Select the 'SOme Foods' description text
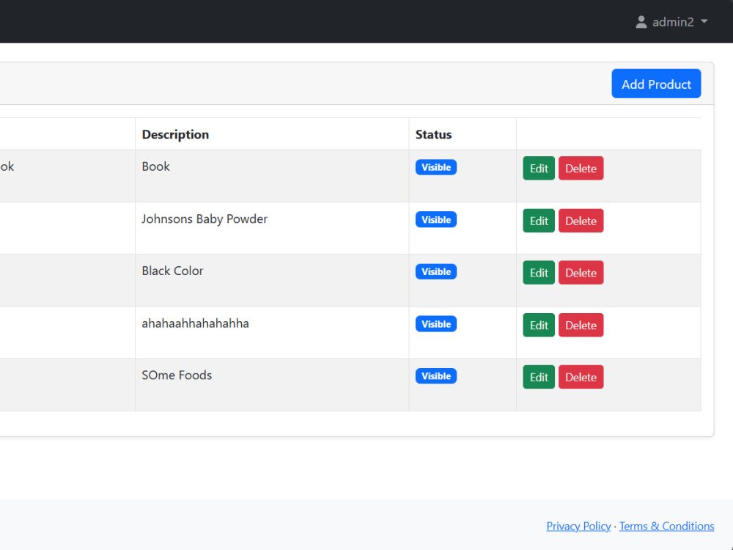Screen dimensions: 733x550 click(x=177, y=375)
